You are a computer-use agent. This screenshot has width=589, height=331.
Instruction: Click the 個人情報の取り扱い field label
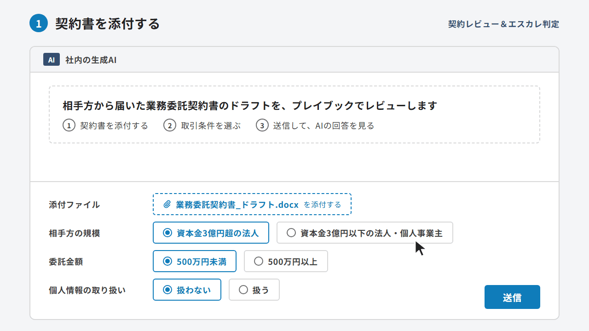click(x=87, y=290)
